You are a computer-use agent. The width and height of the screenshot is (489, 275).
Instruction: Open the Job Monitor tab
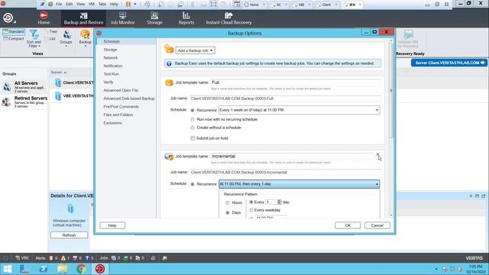tap(122, 18)
